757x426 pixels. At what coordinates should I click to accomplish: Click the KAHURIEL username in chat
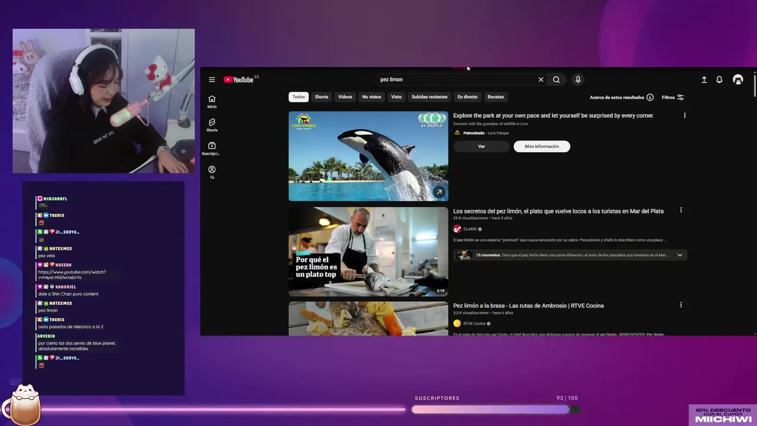point(66,287)
